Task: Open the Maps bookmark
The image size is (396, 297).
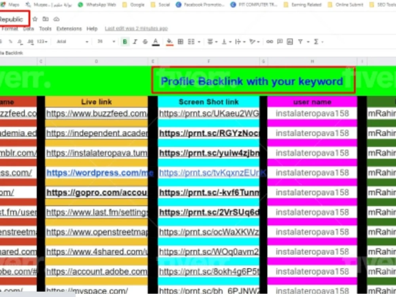Action: 10,4
